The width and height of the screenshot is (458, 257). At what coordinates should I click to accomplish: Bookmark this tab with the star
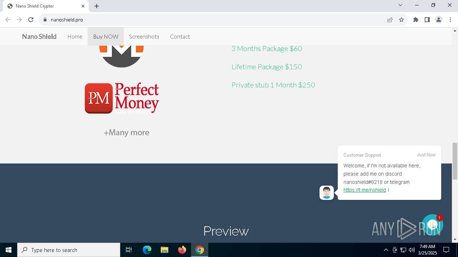click(401, 20)
